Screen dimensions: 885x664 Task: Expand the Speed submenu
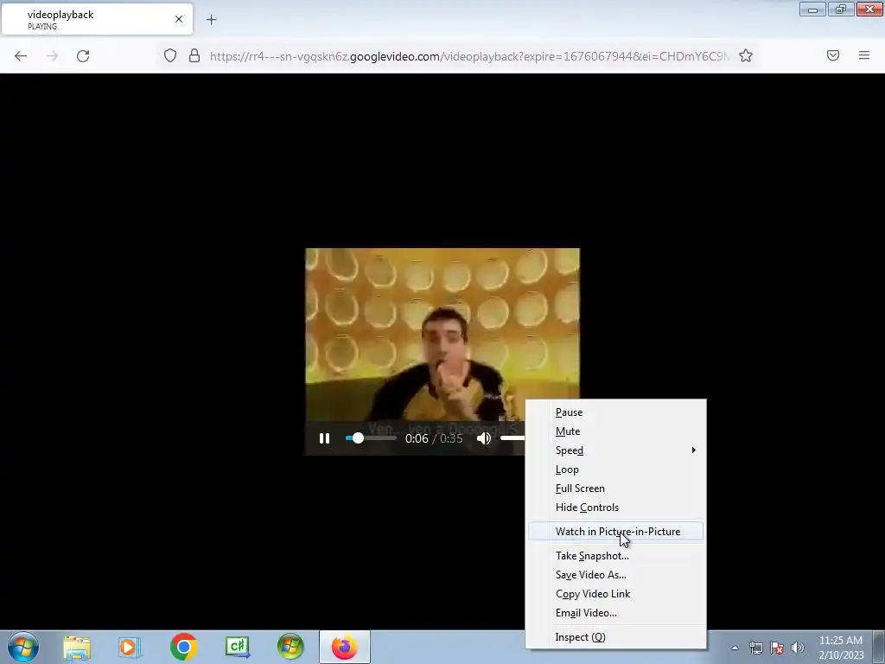coord(616,450)
